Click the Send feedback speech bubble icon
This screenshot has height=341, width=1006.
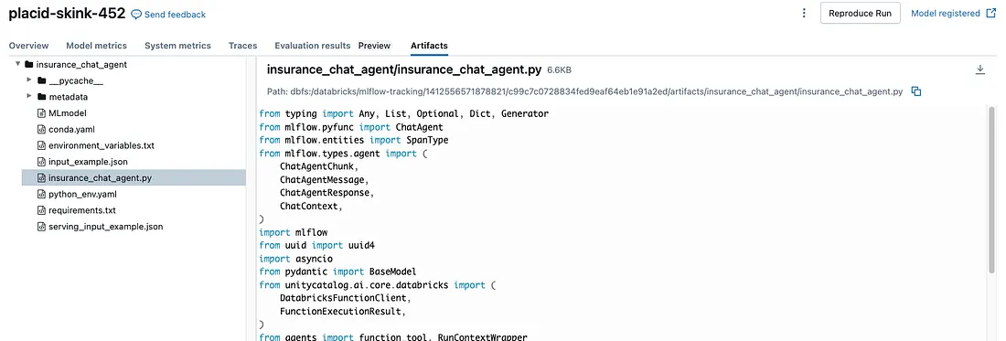tap(136, 14)
